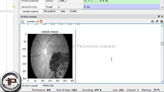Open the History log tab

[x=48, y=86]
